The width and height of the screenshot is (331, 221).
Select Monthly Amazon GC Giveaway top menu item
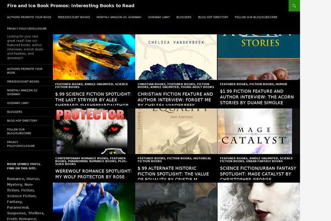click(119, 17)
